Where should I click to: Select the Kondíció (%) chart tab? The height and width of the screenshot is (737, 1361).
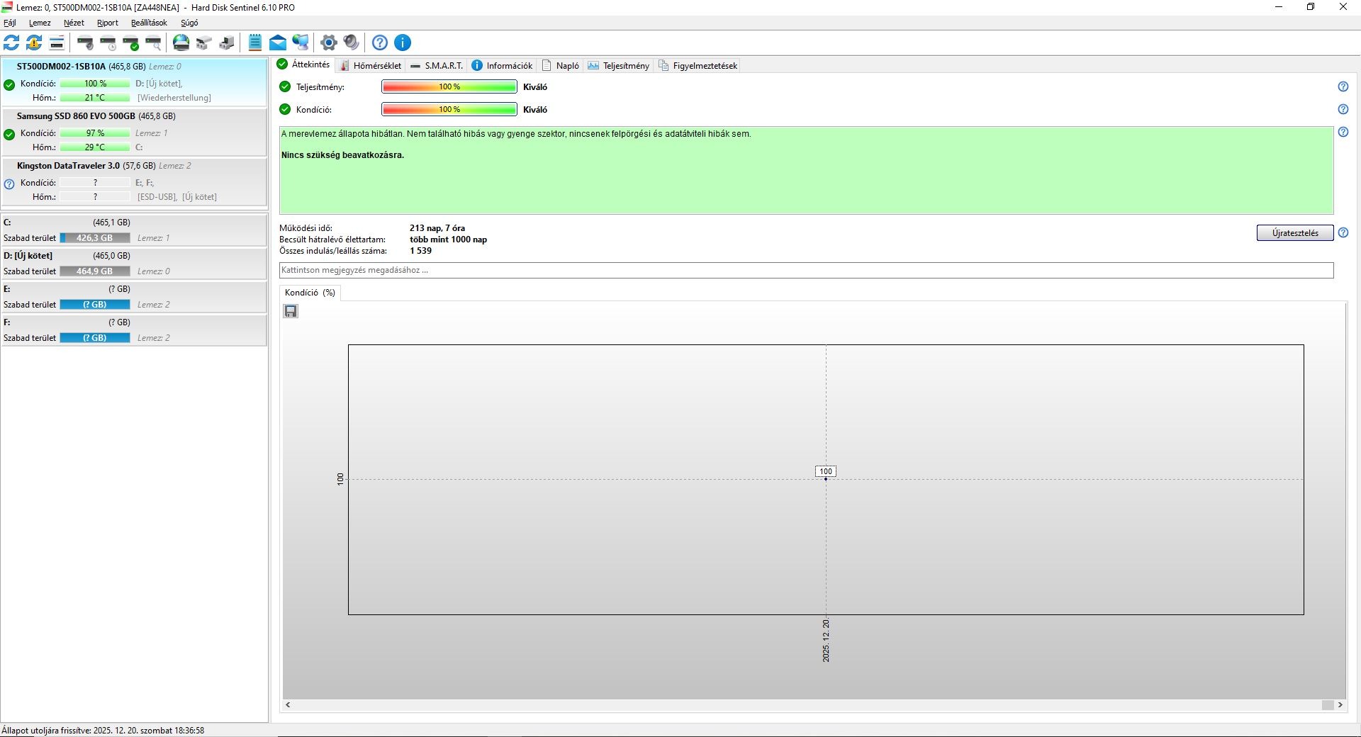[x=310, y=293]
